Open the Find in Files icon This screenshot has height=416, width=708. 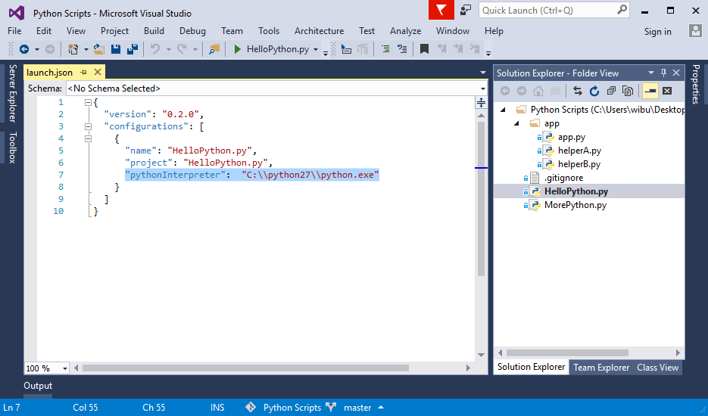[214, 49]
